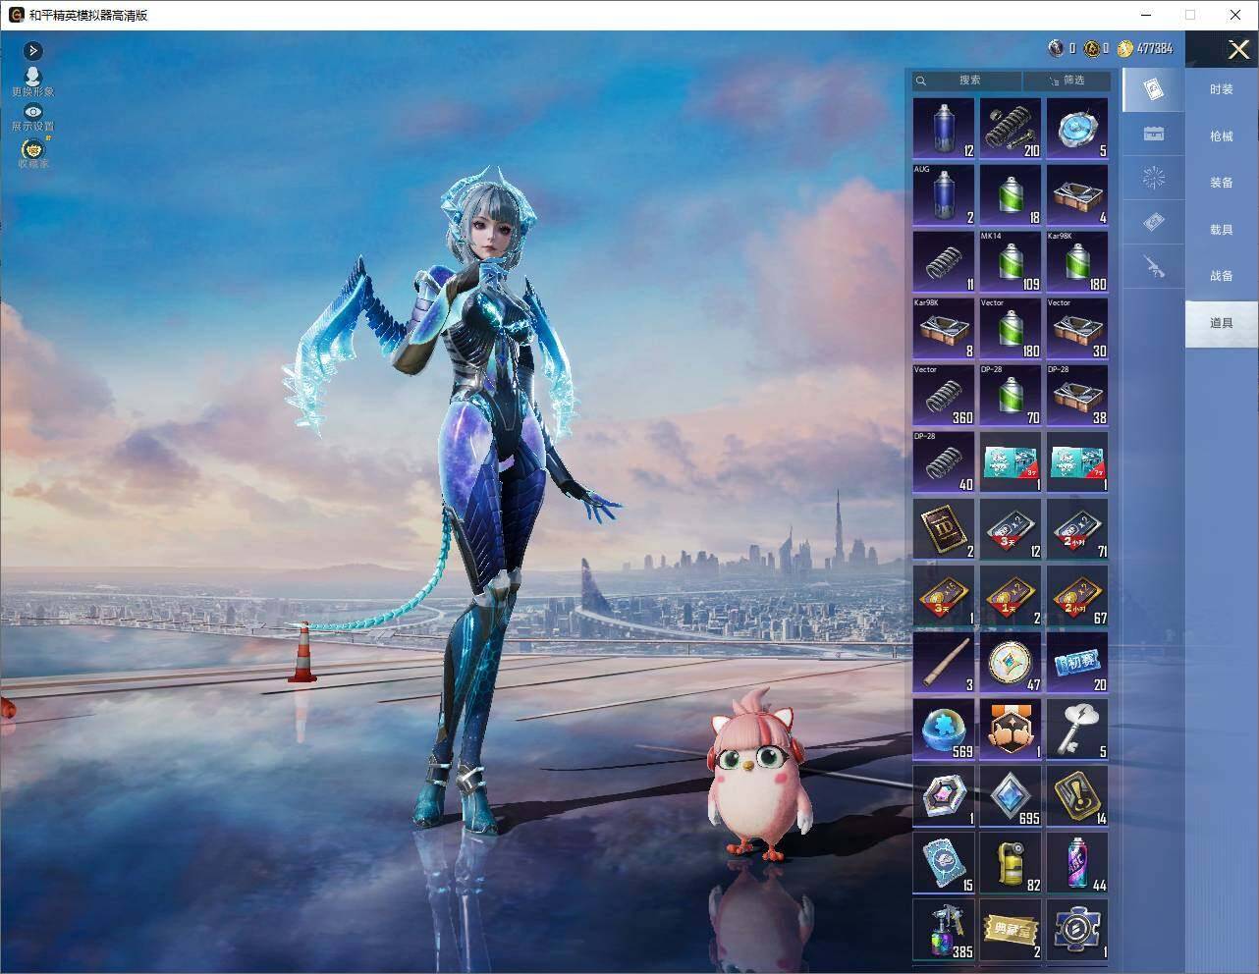This screenshot has width=1259, height=974.
Task: Open 展示设置 display settings eye icon
Action: (32, 118)
